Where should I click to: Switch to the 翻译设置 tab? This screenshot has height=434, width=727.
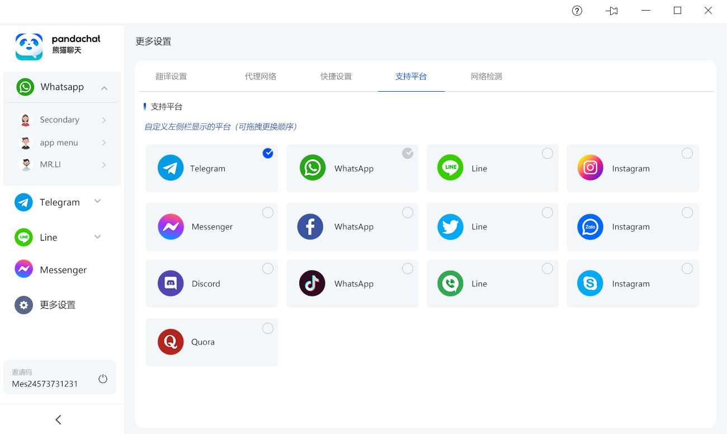click(x=171, y=77)
